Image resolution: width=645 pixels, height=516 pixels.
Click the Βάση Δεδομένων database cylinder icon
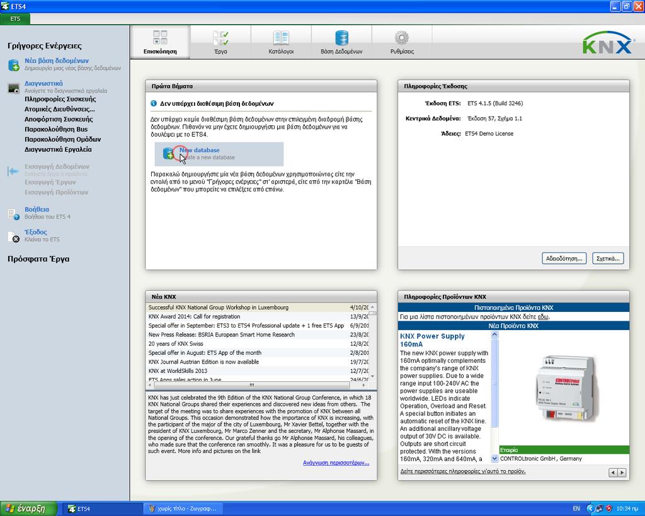pos(341,38)
